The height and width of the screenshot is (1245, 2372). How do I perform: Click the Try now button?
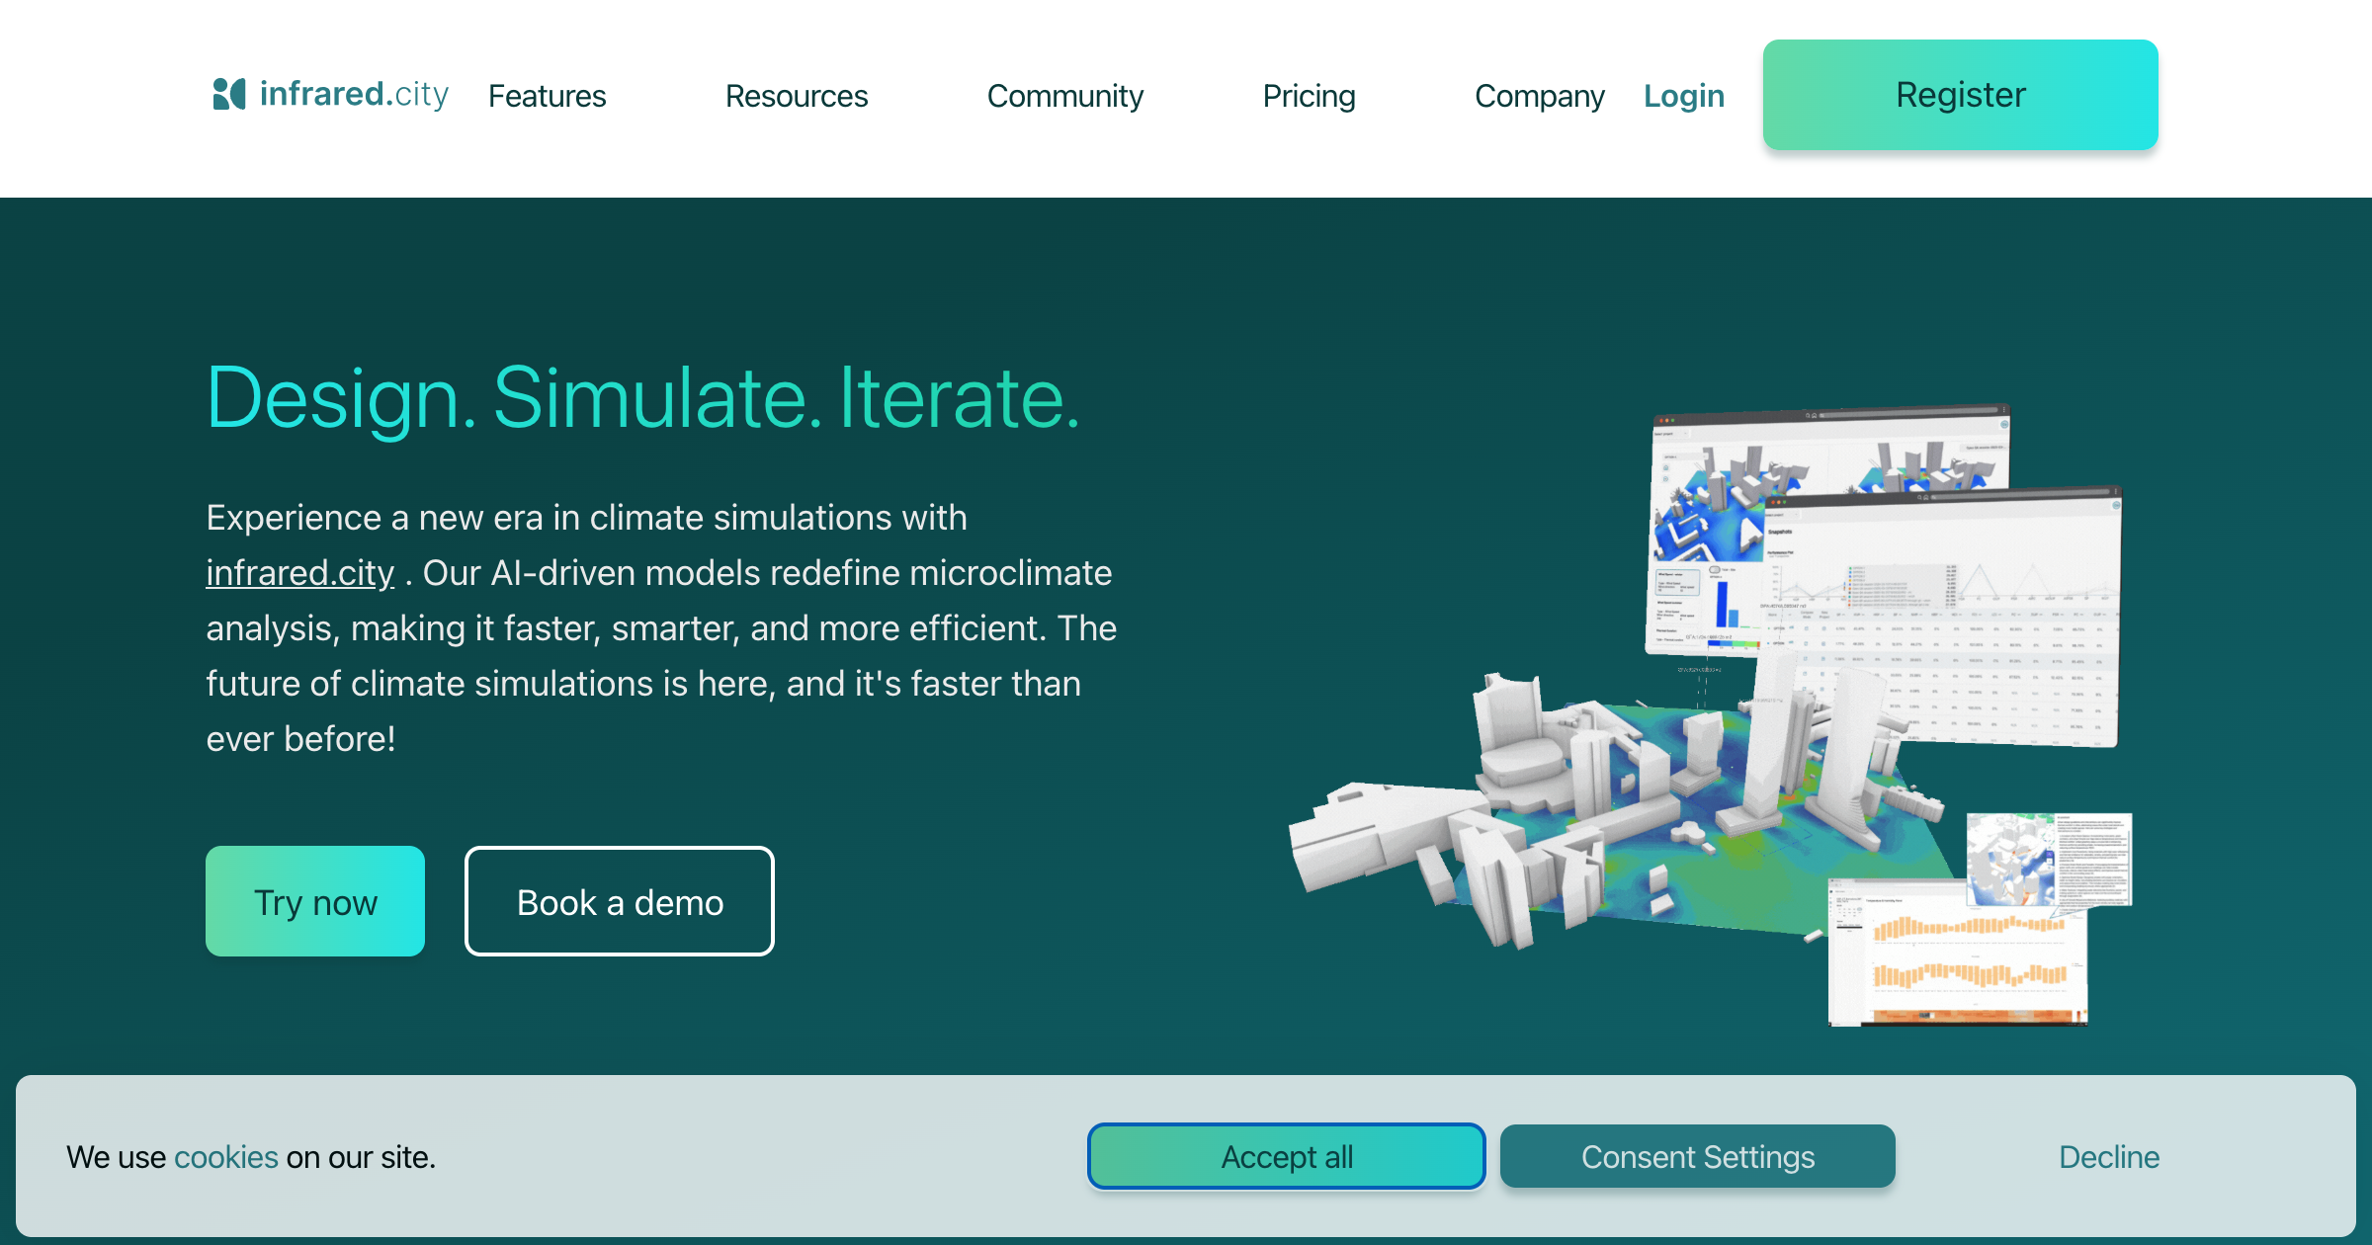pos(315,901)
